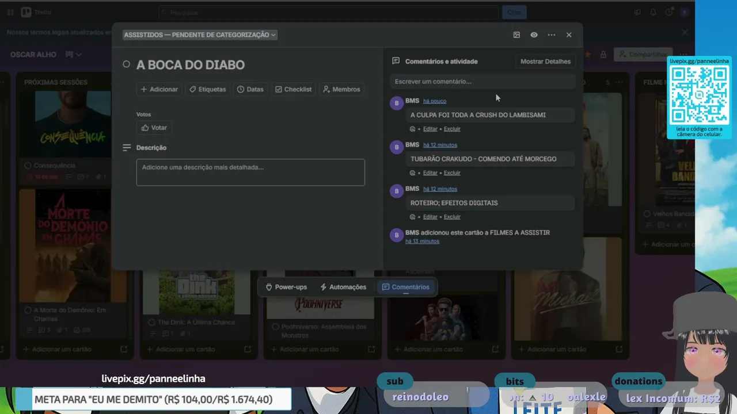Add a Checklist to the card
The width and height of the screenshot is (737, 414).
(294, 89)
